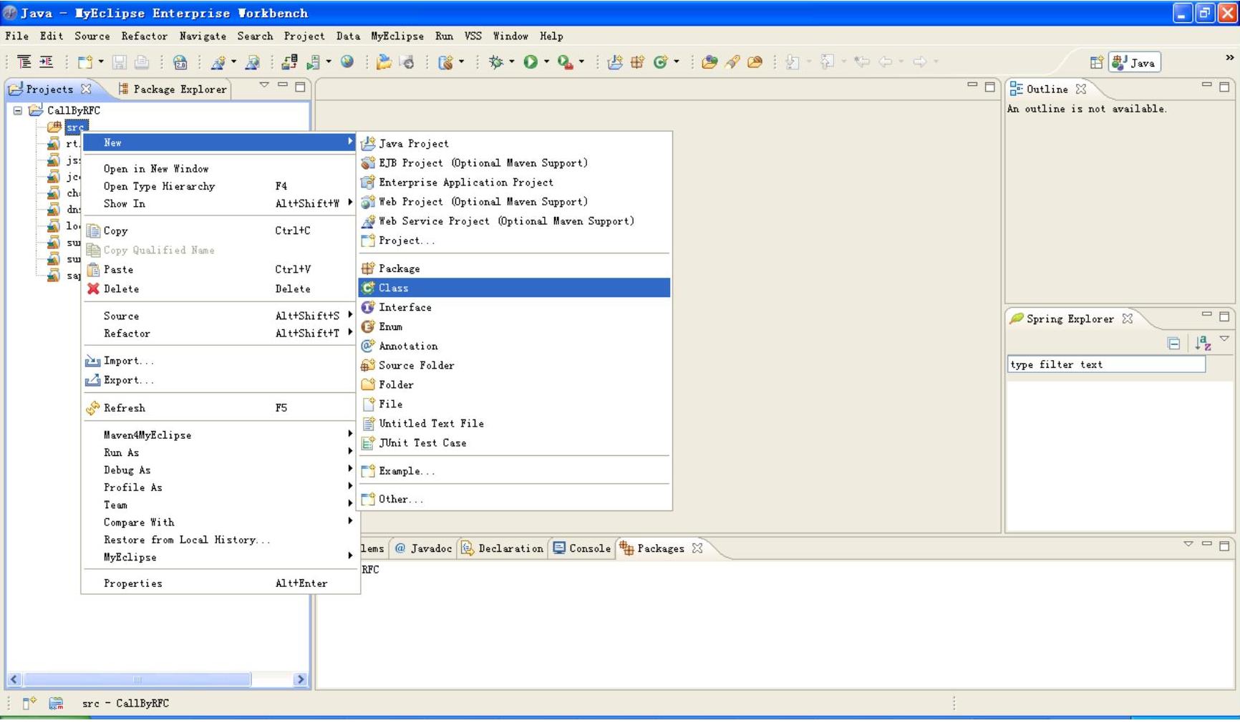The image size is (1240, 728).
Task: Click Properties in the context menu
Action: [x=220, y=583]
